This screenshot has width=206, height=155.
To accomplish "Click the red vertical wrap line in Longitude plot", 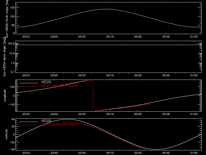I will click(93, 96).
